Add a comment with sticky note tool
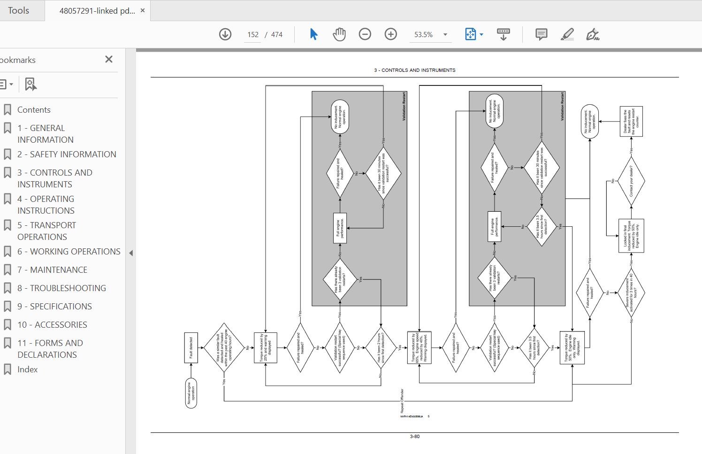The height and width of the screenshot is (454, 702). pyautogui.click(x=542, y=34)
